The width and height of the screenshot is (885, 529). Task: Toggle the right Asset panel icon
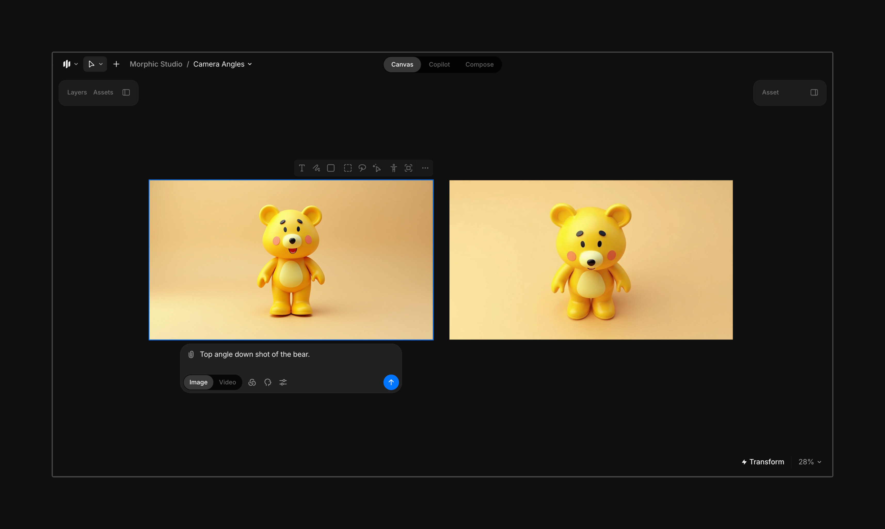[x=814, y=93]
